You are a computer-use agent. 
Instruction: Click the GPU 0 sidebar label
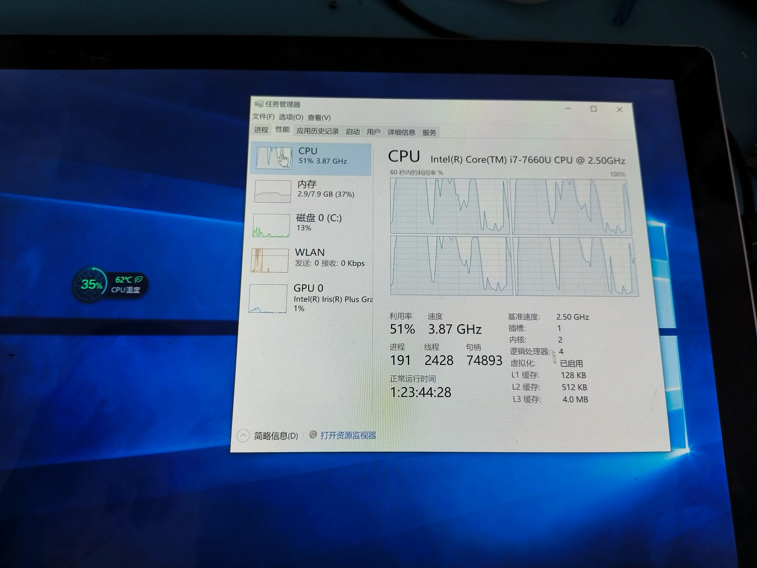308,288
